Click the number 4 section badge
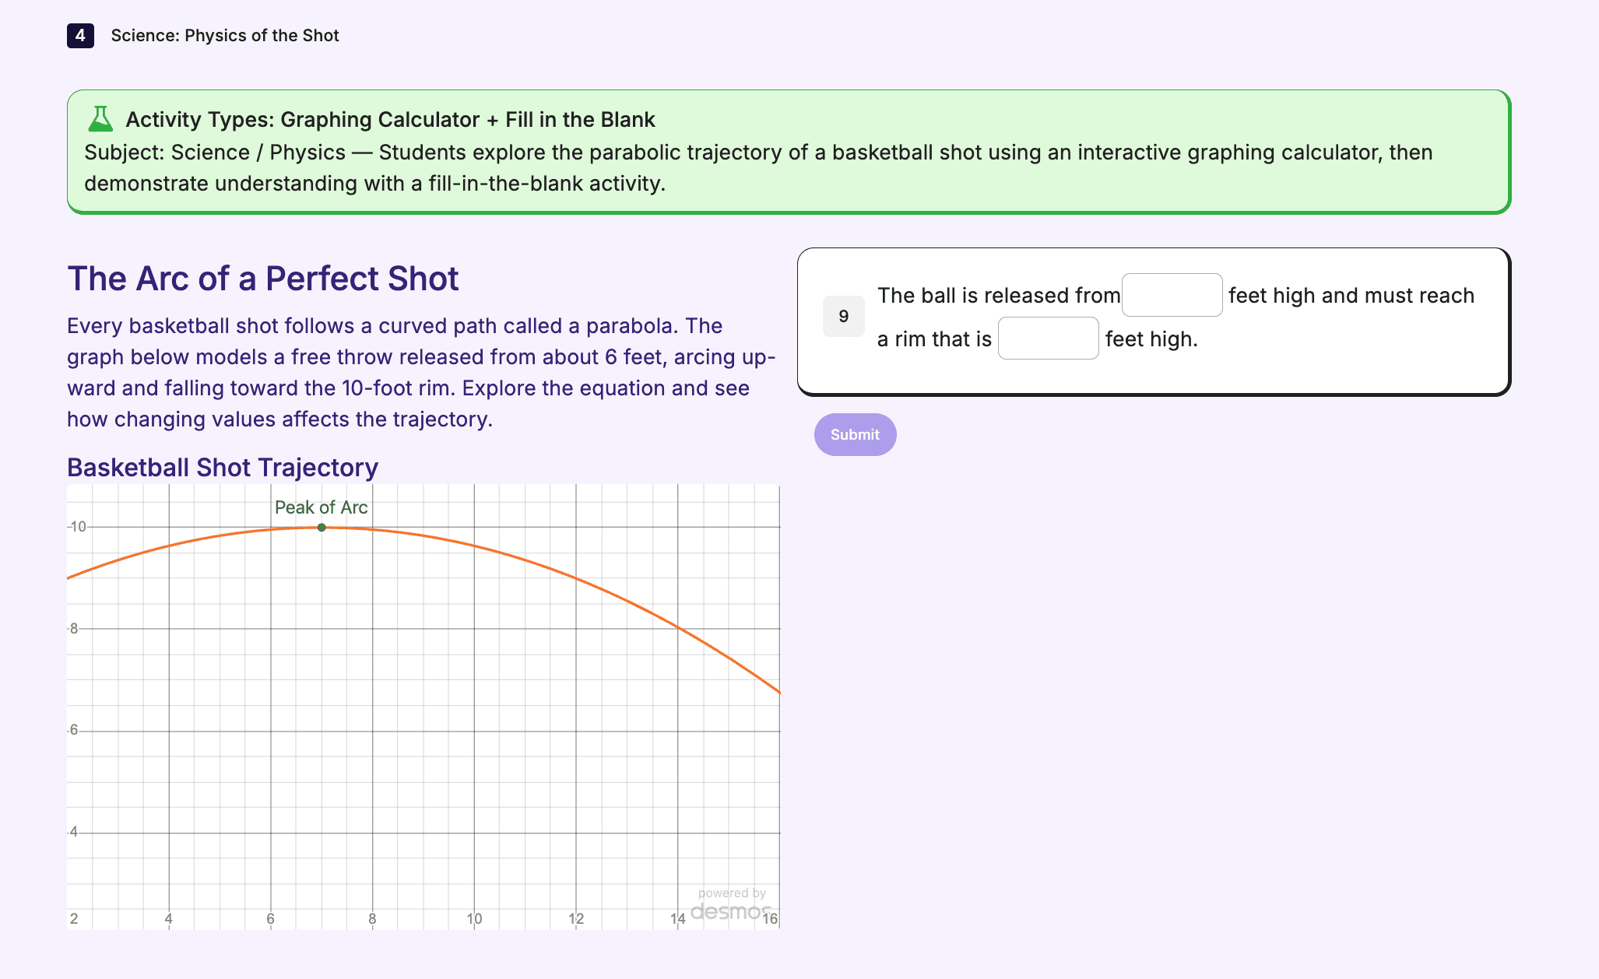Image resolution: width=1599 pixels, height=979 pixels. tap(80, 36)
